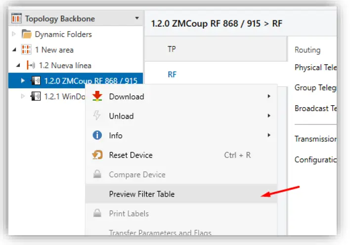
Task: Switch to the TP tab
Action: 172,49
